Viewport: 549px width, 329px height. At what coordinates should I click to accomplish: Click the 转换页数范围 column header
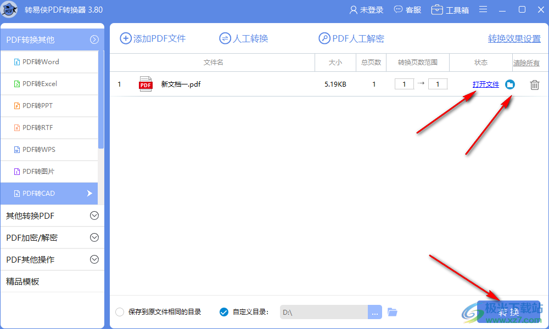click(417, 63)
